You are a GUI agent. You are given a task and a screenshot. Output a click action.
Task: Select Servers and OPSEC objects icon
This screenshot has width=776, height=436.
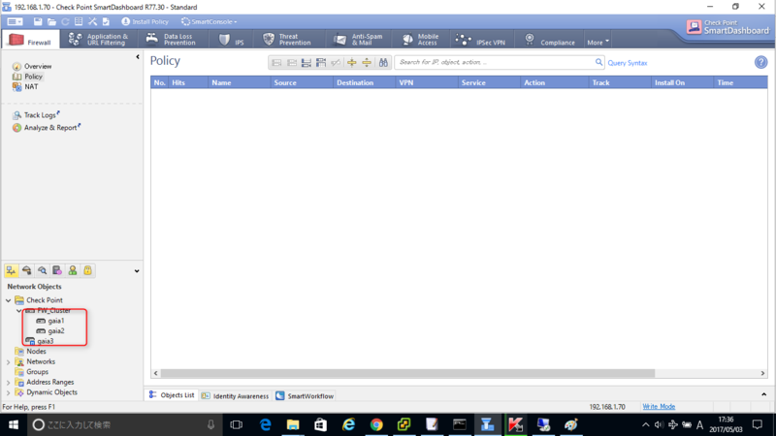(57, 270)
